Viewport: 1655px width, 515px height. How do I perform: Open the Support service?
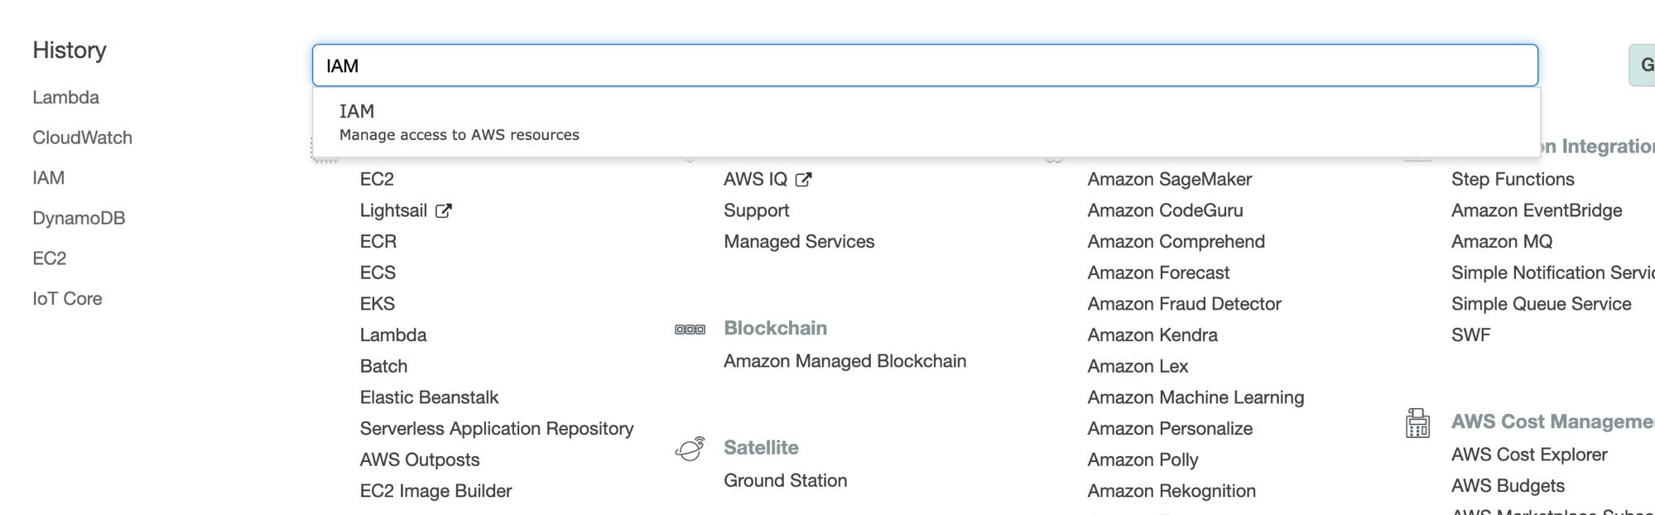[757, 211]
